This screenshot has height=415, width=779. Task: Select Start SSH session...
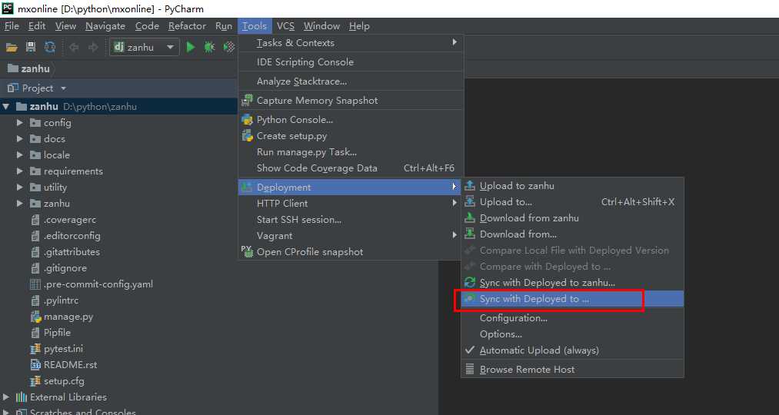(x=351, y=220)
